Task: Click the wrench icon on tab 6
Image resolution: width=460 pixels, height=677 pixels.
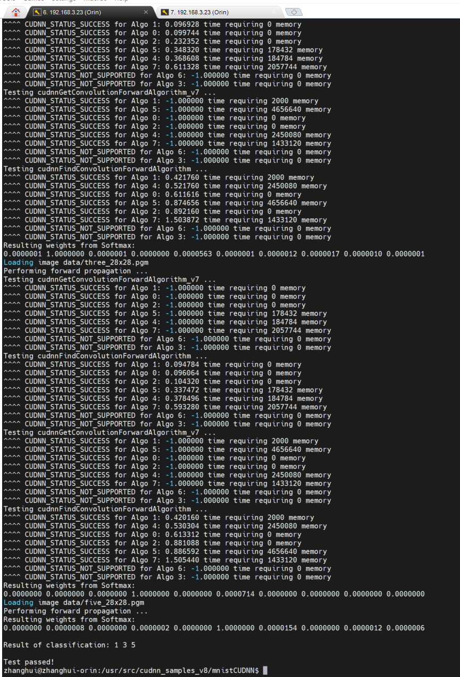Action: click(x=36, y=12)
